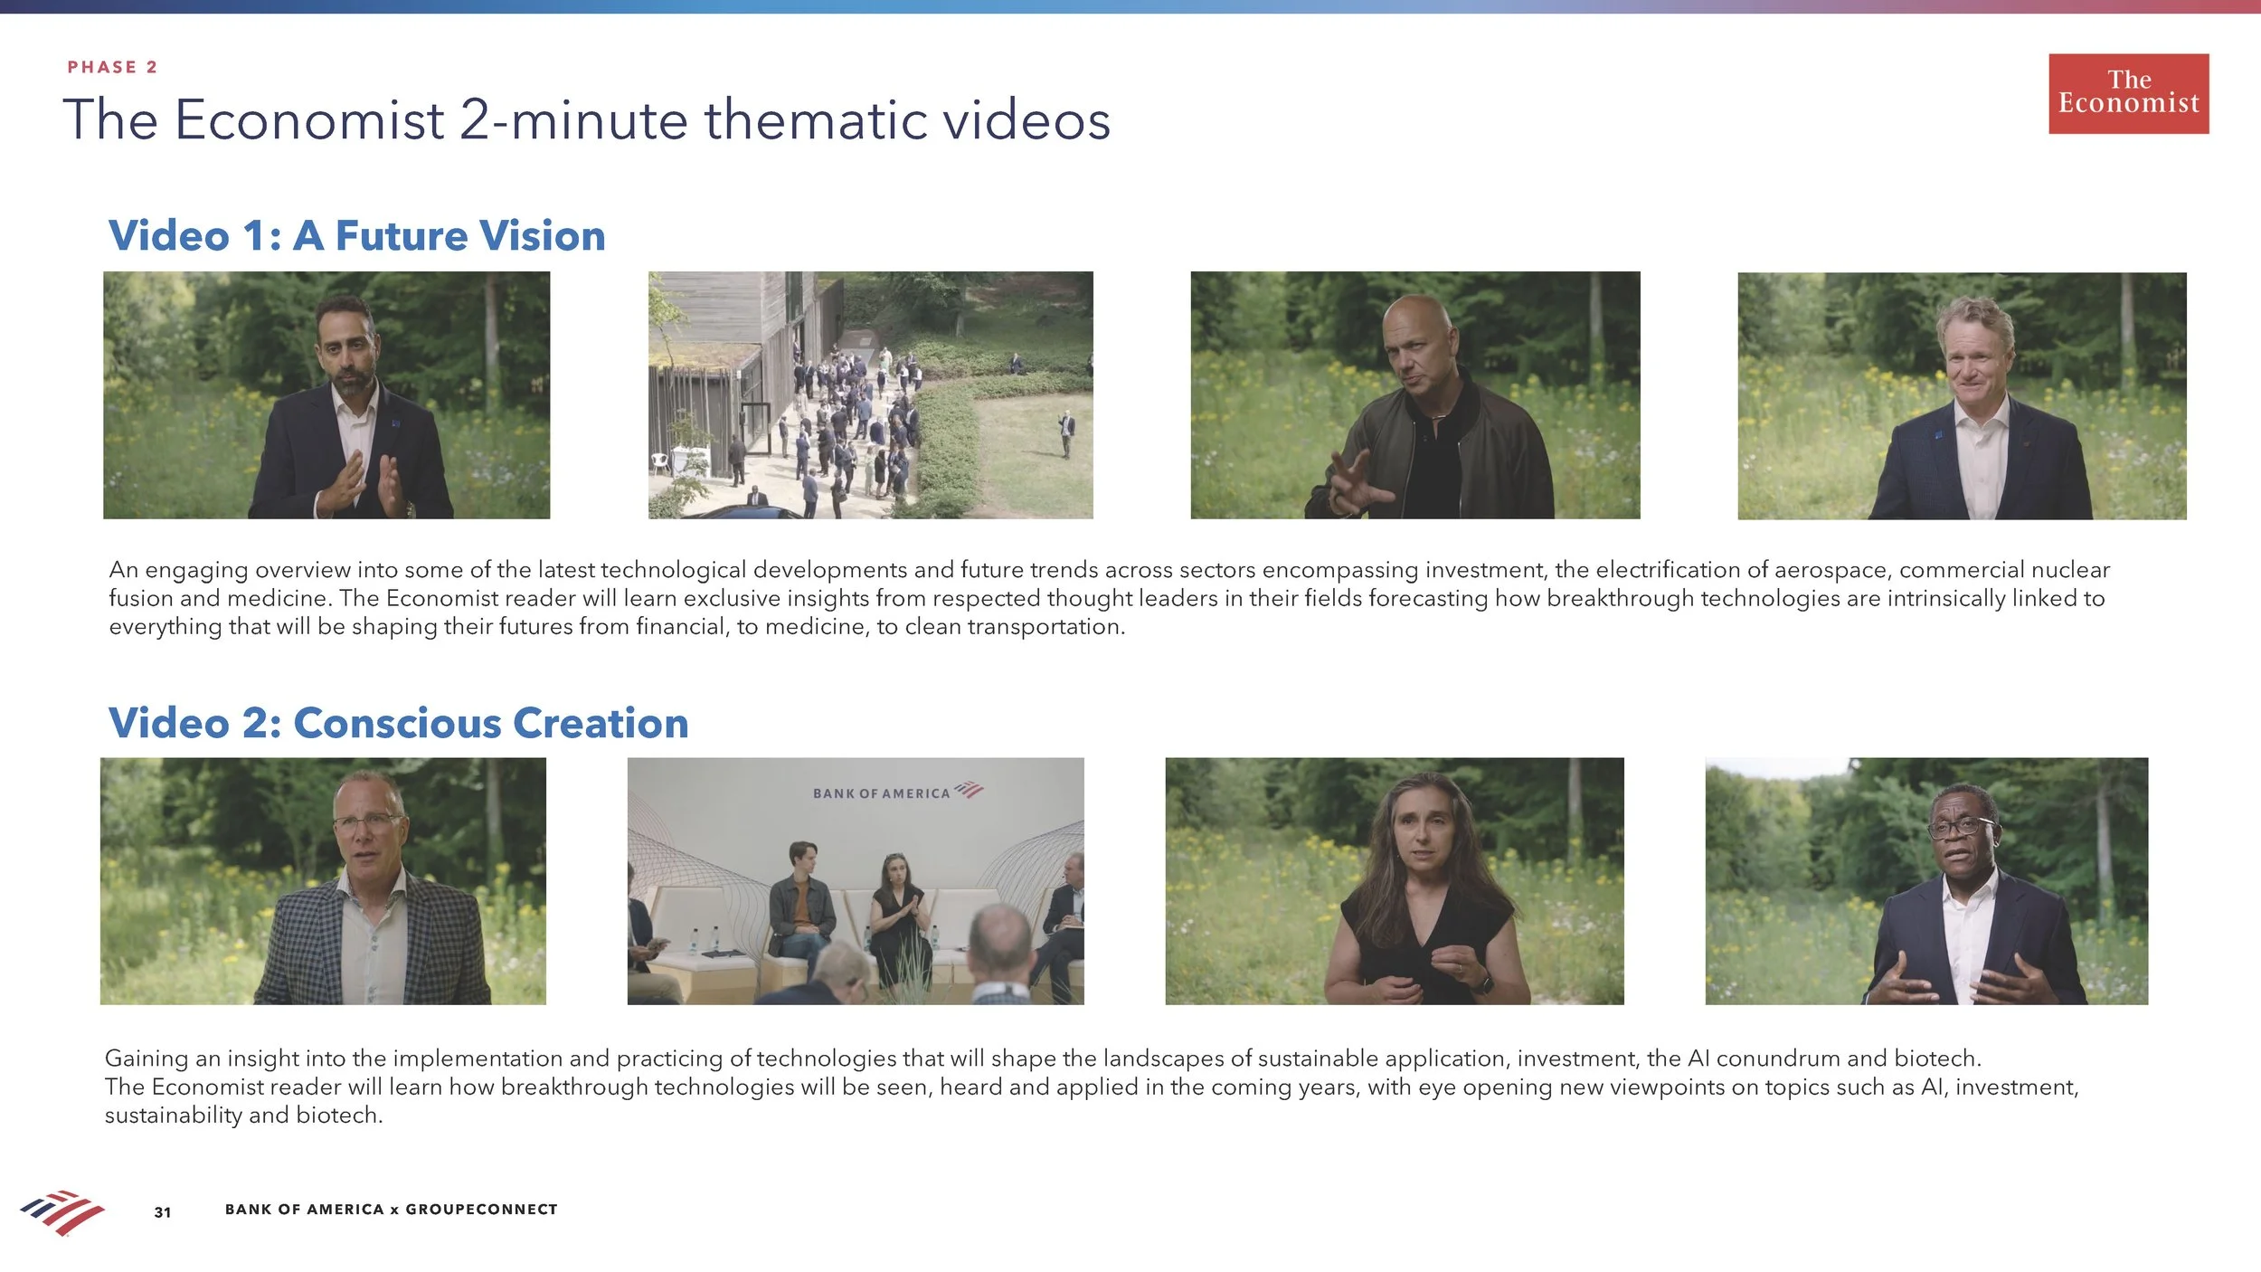Viewport: 2261px width, 1272px height.
Task: Click line starting 'everything that will be shaping'
Action: 617,627
